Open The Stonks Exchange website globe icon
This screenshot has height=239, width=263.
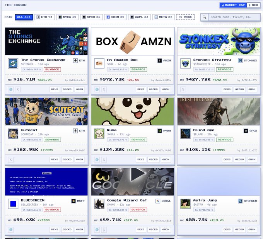pos(11,89)
